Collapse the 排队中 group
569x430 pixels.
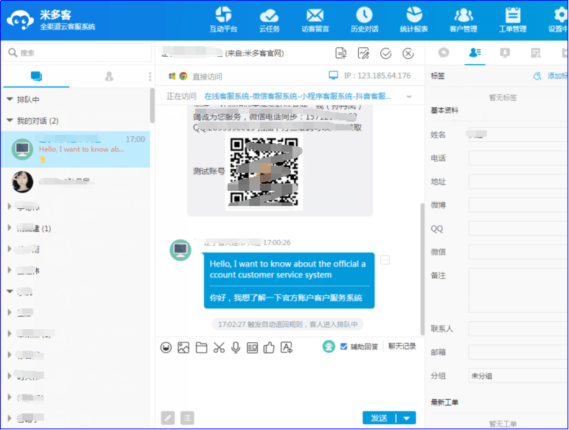point(10,99)
